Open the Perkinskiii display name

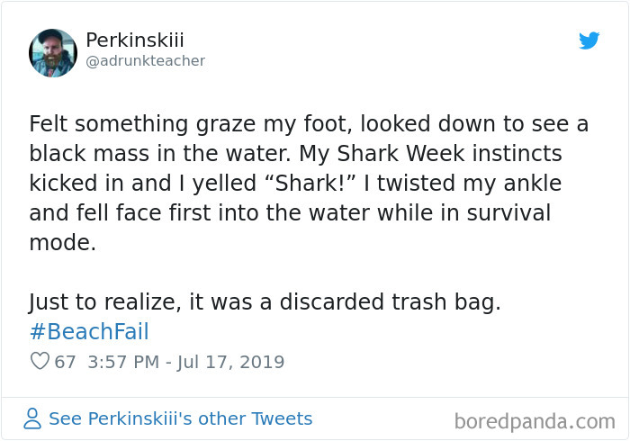click(x=139, y=40)
